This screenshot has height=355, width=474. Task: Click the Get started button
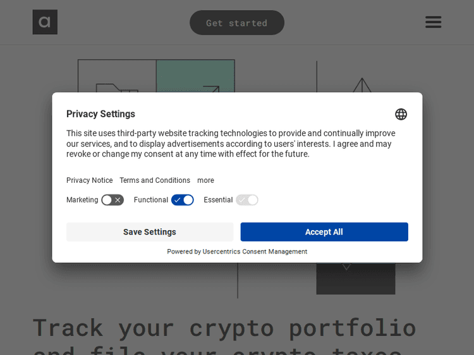coord(237,23)
